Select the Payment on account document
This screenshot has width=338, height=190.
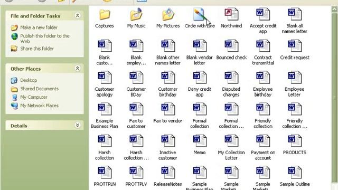point(263,141)
